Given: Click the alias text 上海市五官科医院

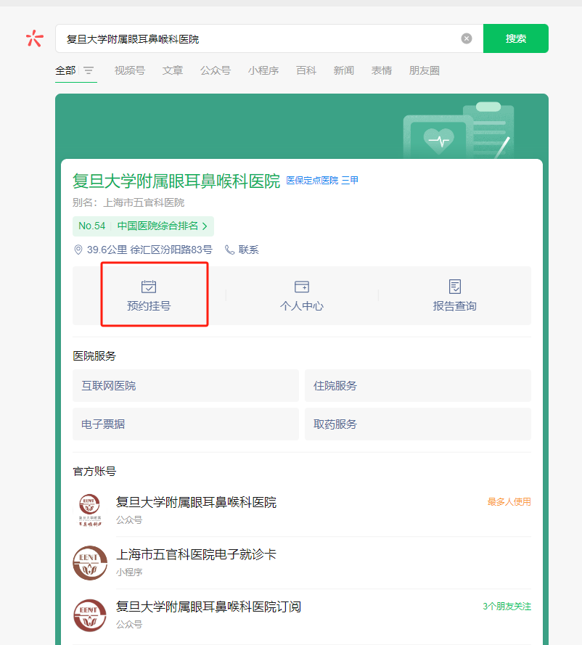Looking at the screenshot, I should [144, 203].
